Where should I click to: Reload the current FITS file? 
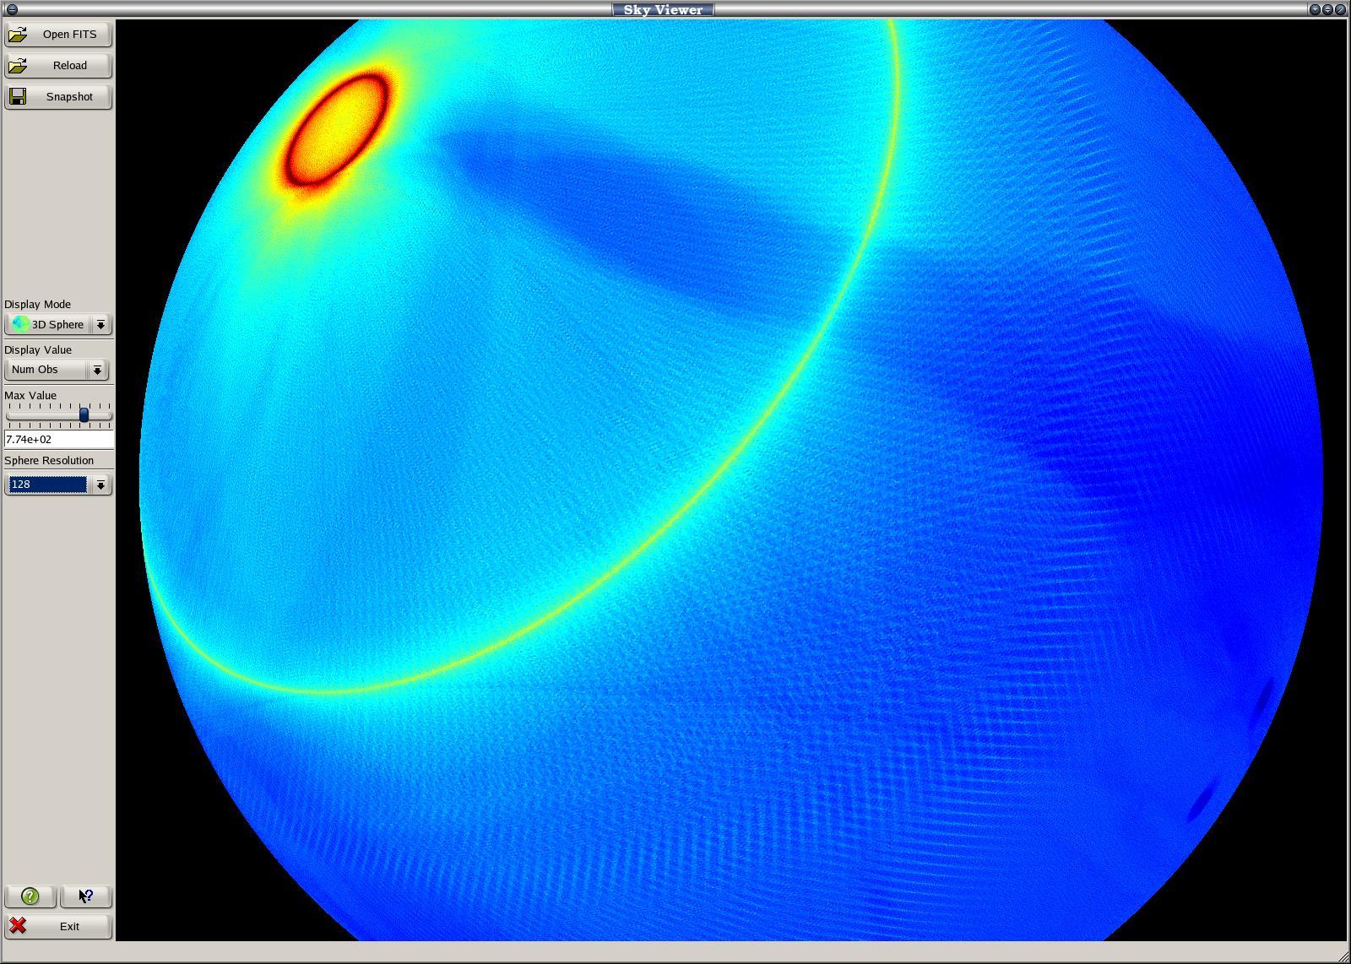[x=57, y=66]
